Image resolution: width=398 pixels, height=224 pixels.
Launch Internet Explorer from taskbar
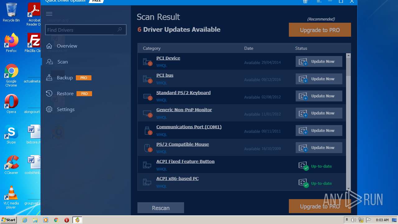coord(25,220)
